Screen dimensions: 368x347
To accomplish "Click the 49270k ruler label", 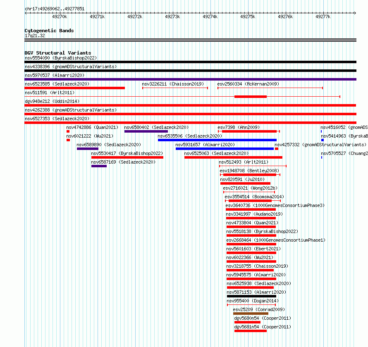I will (x=60, y=17).
